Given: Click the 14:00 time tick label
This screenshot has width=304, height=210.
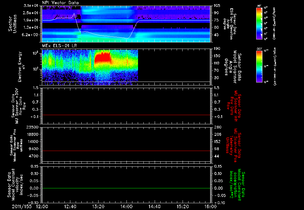Looking at the screenshot, I should pos(126,206).
